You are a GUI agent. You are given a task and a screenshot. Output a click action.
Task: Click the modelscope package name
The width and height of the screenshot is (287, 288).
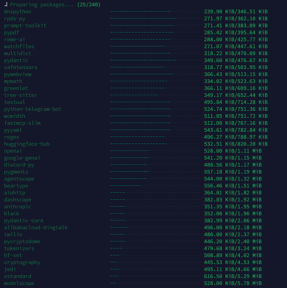(x=19, y=283)
